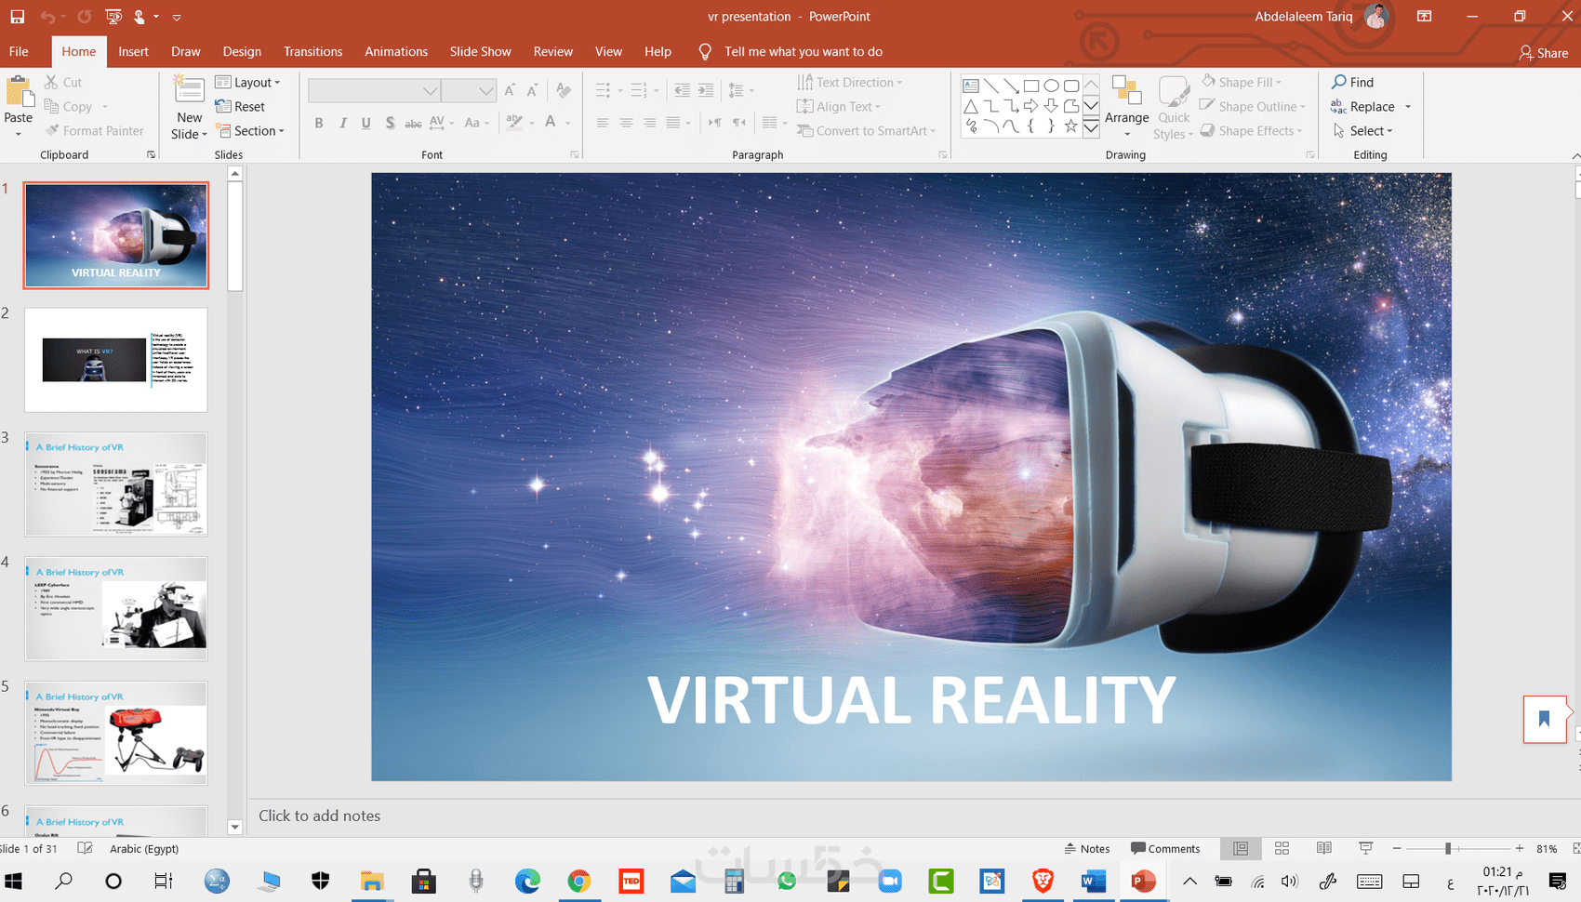Open the font name combo box

(374, 90)
